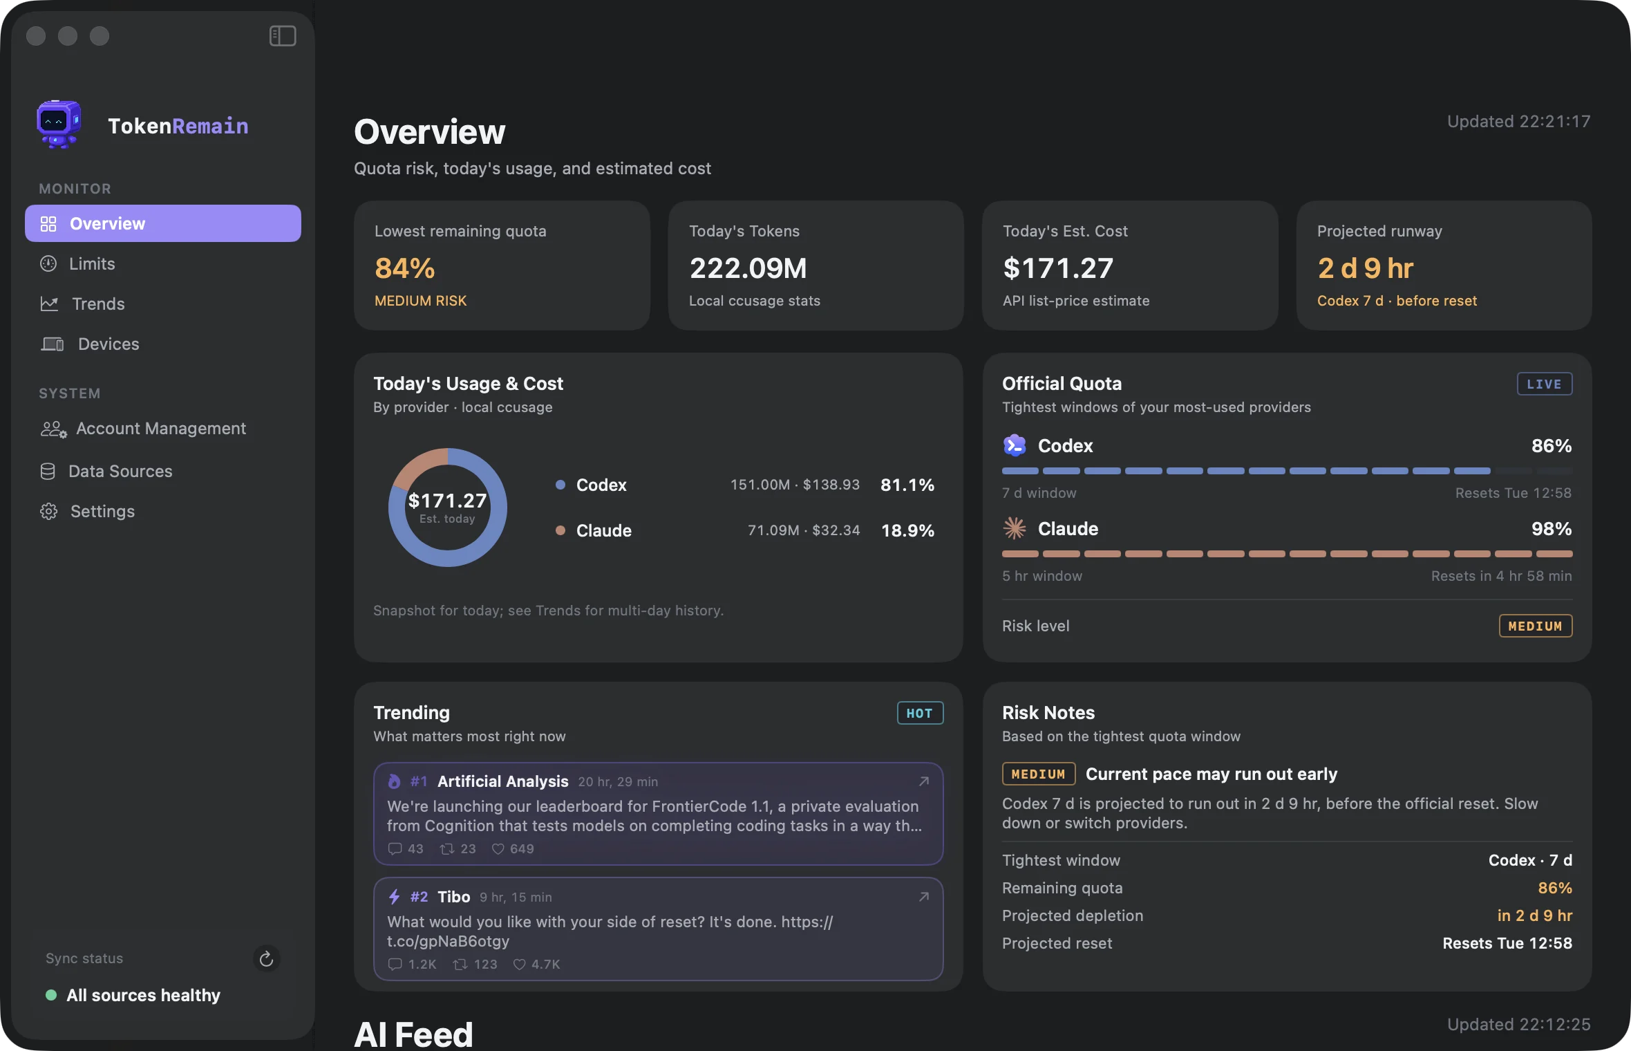Click the green healthy status dot
1631x1051 pixels.
point(51,995)
